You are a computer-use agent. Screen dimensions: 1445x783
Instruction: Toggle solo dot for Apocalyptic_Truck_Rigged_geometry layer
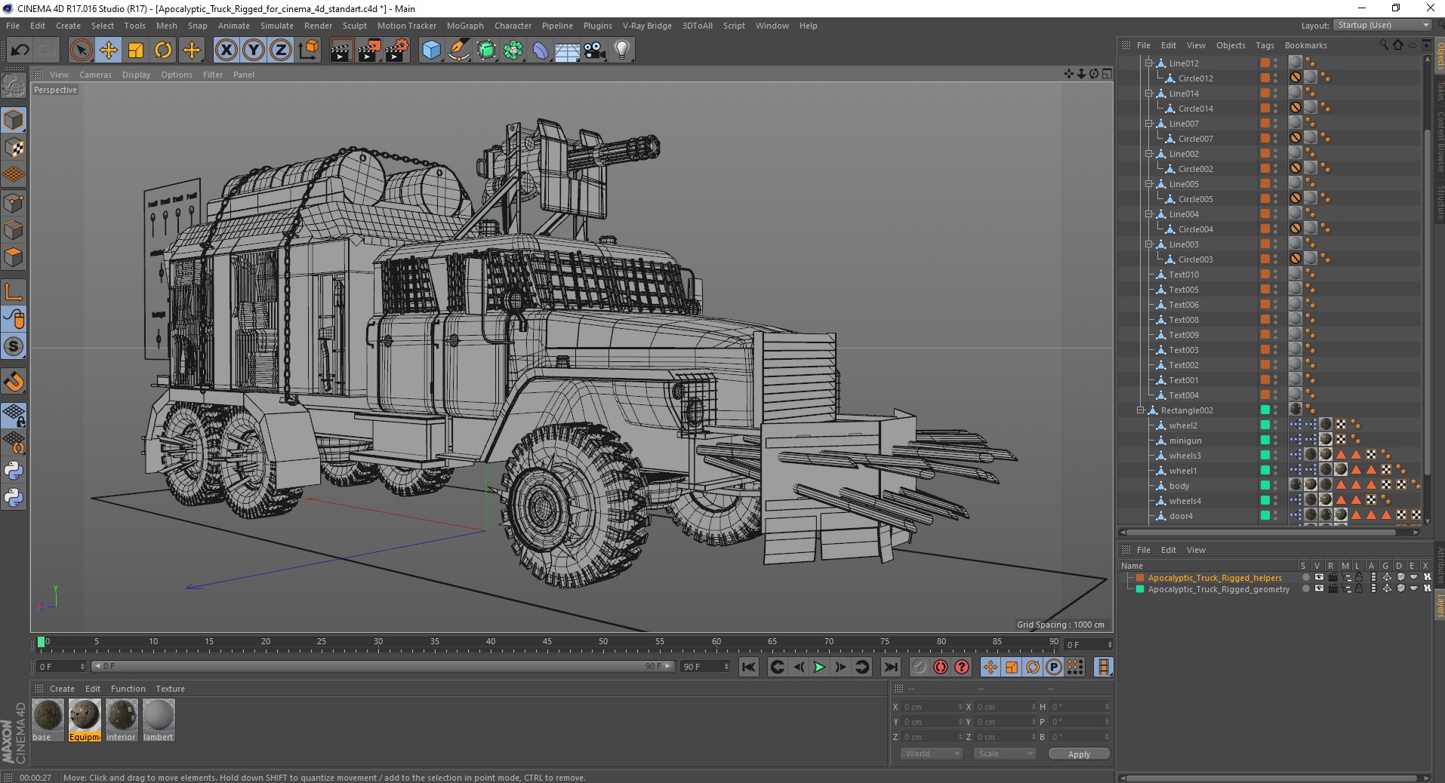coord(1305,589)
